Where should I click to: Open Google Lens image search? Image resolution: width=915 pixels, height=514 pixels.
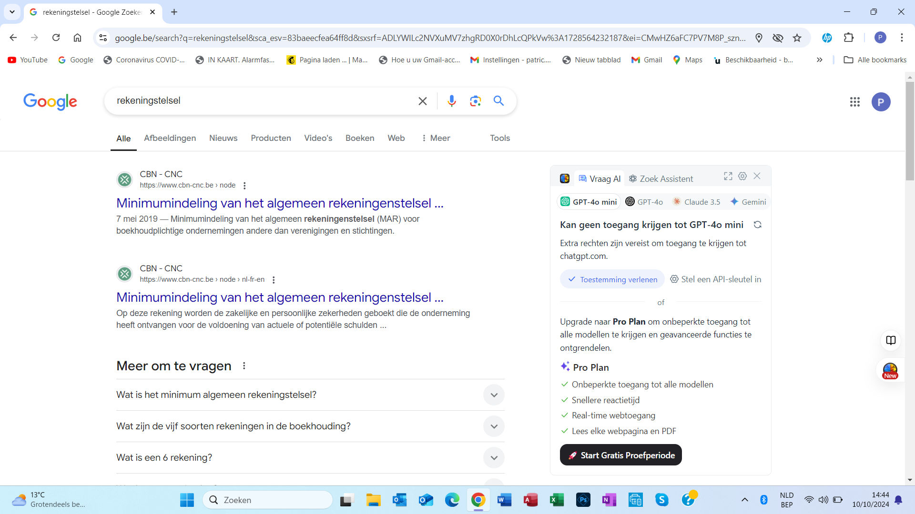(475, 101)
